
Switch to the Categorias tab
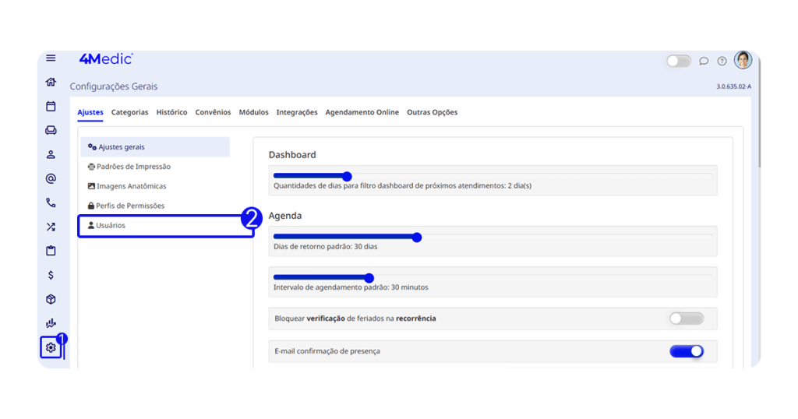click(129, 112)
